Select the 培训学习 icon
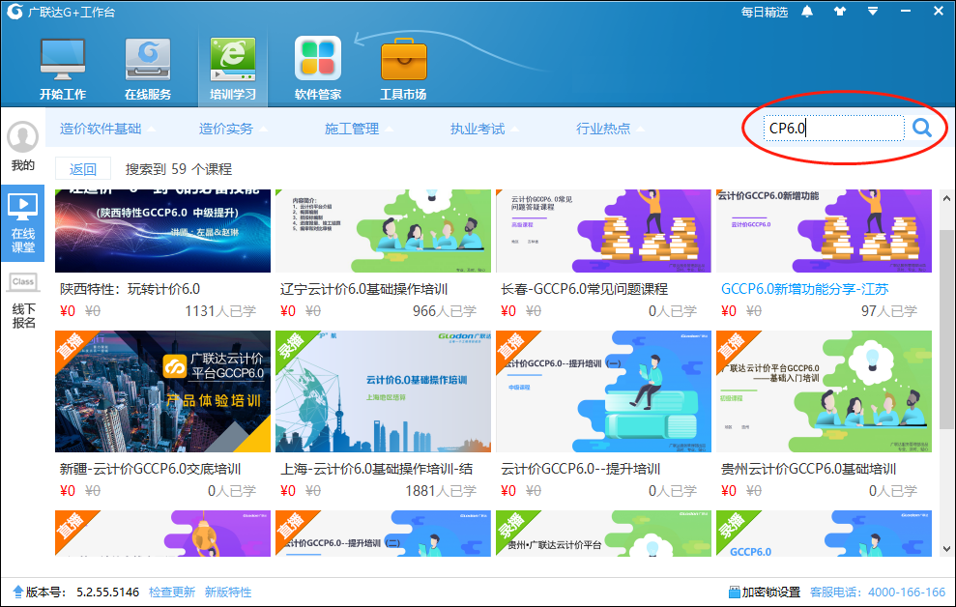The image size is (956, 607). point(233,59)
